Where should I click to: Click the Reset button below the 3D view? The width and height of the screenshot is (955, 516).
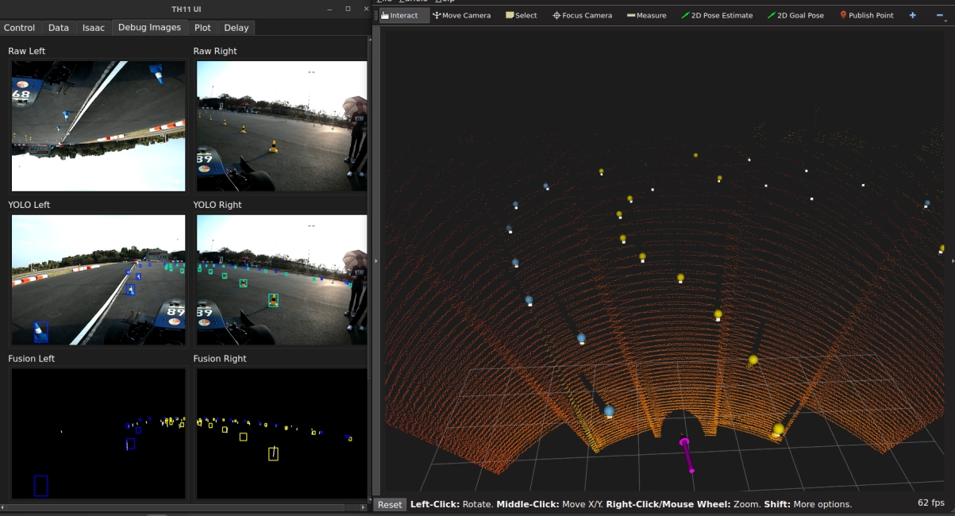click(390, 504)
